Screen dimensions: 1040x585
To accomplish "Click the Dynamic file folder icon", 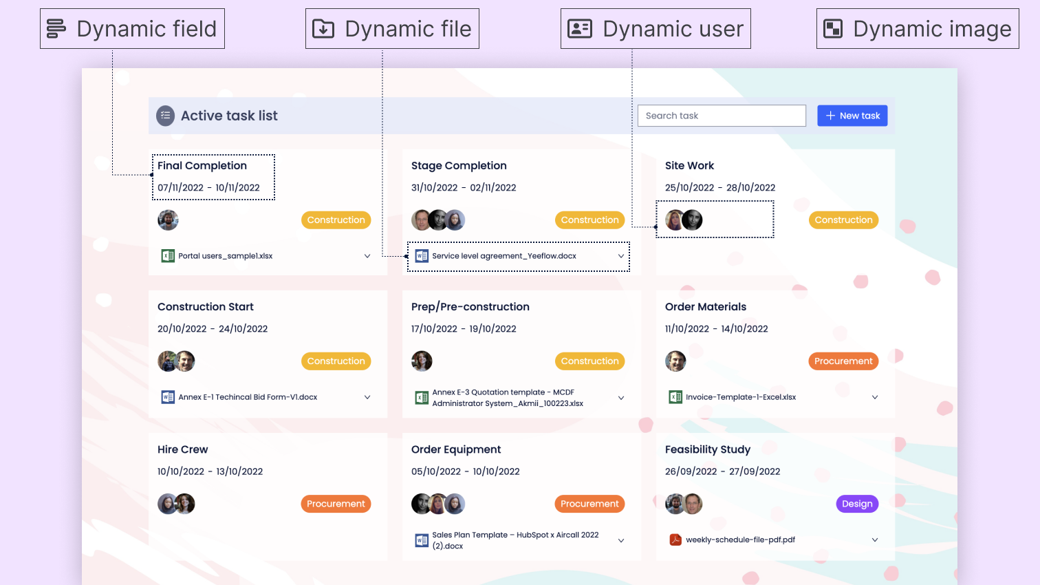I will tap(323, 29).
